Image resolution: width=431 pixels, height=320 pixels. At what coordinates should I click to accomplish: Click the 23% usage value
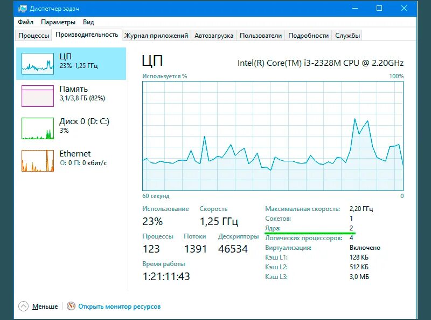coord(152,221)
